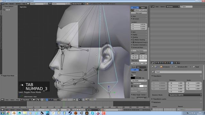
Task: Click the jump to end button in the timeline
Action: coord(84,110)
